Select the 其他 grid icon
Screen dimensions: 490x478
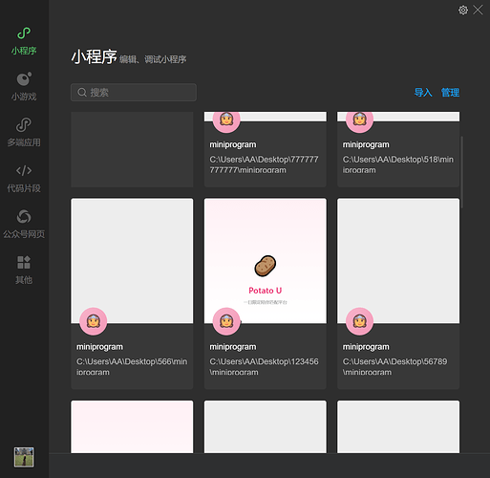(24, 263)
